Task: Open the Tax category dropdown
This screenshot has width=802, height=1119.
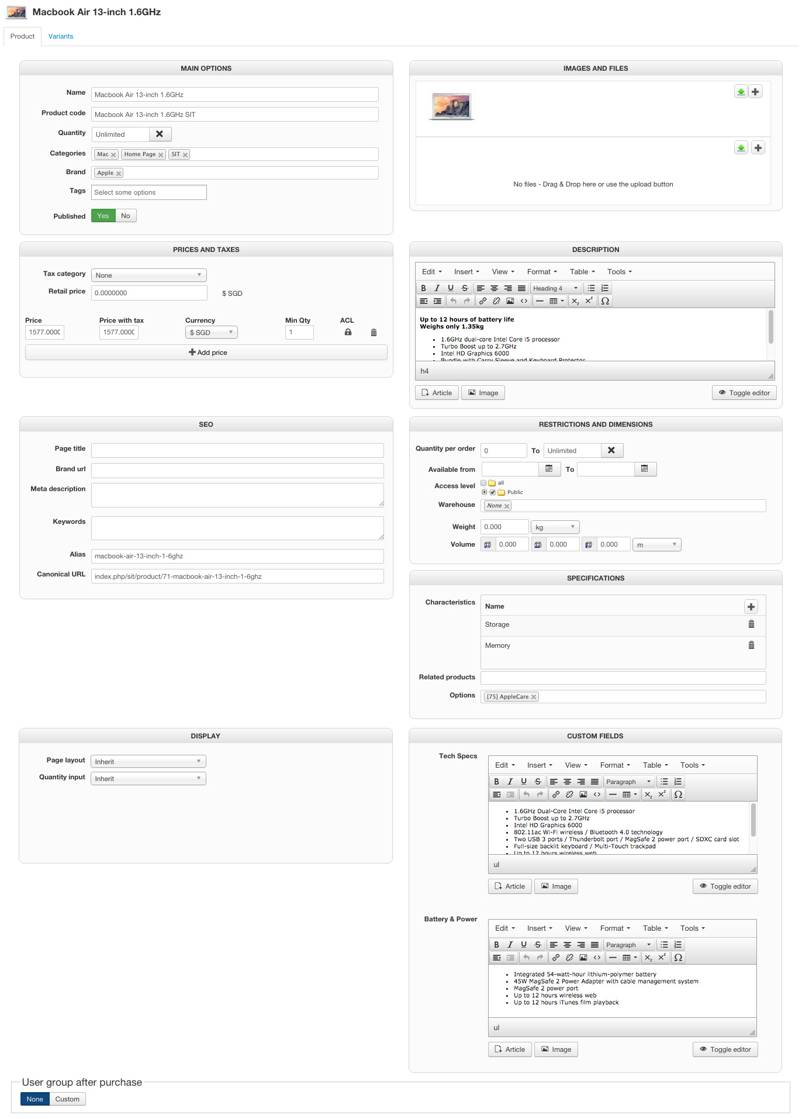Action: 149,275
